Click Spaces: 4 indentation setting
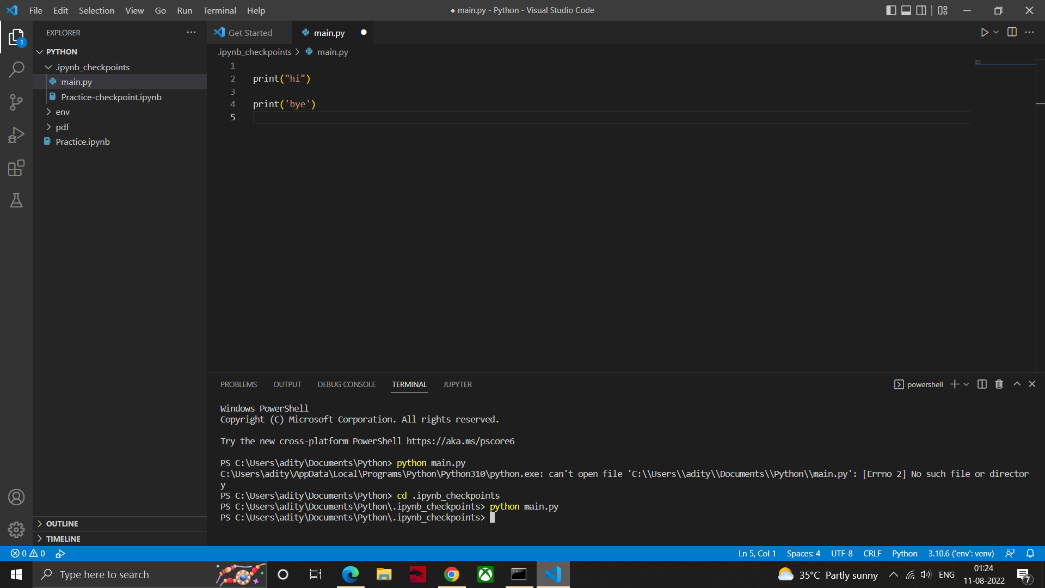1045x588 pixels. [x=803, y=553]
